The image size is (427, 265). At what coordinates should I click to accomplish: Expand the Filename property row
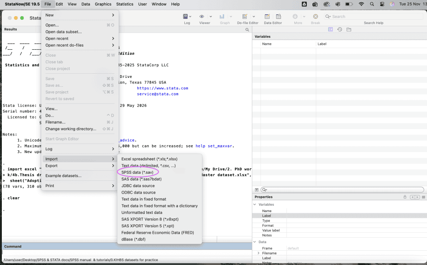[258, 253]
